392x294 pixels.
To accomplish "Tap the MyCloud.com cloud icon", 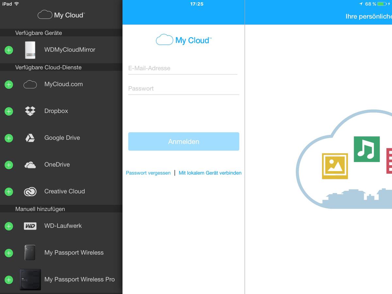I will [30, 85].
